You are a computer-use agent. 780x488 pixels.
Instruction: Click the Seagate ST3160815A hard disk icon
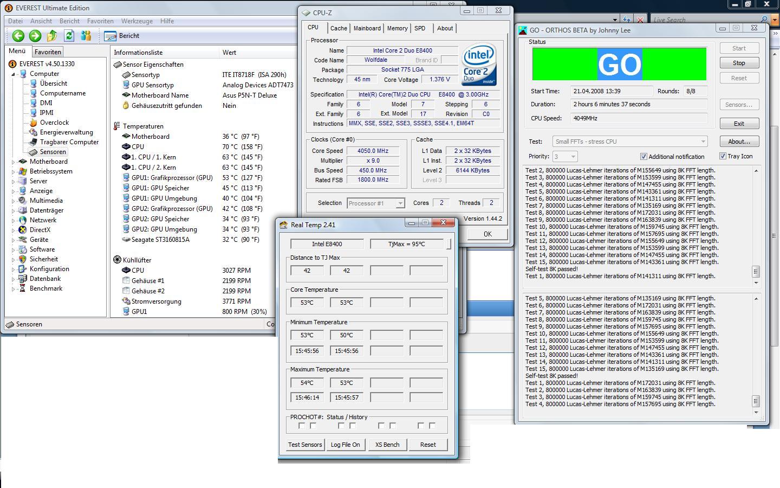pos(126,239)
